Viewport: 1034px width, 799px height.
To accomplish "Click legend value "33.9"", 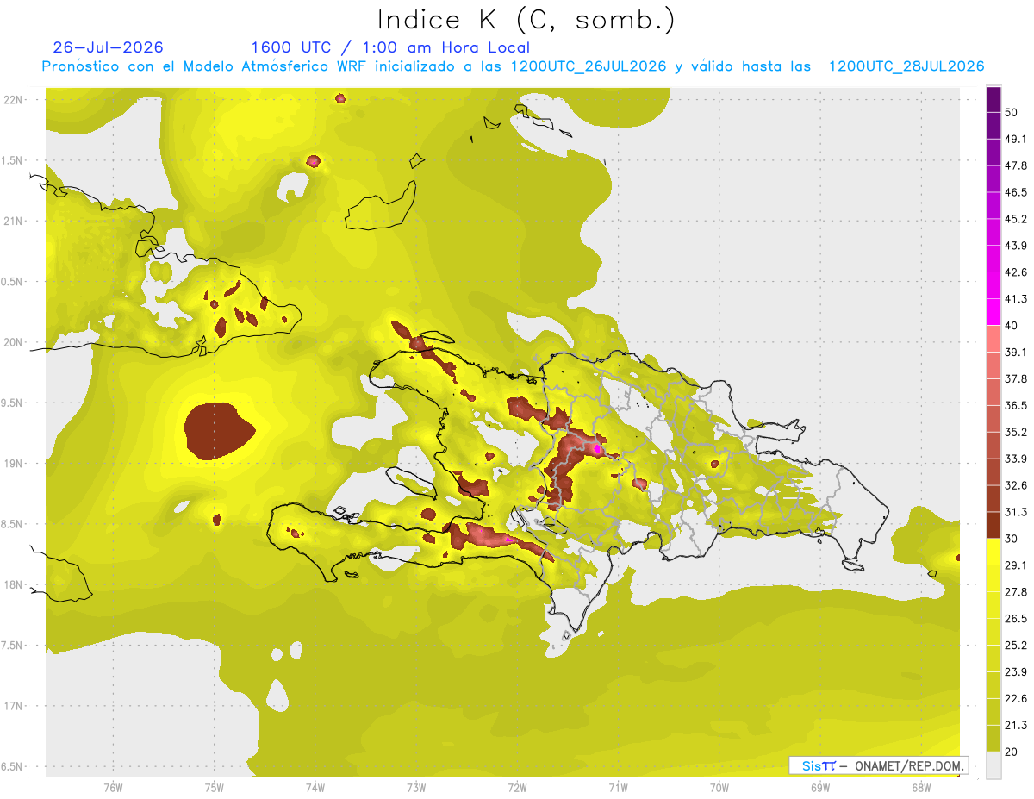I will pyautogui.click(x=1016, y=459).
